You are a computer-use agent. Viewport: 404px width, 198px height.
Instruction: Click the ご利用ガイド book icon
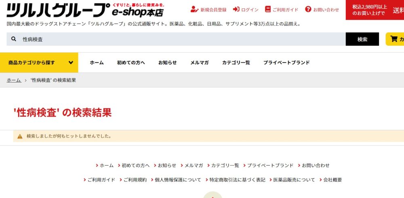point(268,9)
